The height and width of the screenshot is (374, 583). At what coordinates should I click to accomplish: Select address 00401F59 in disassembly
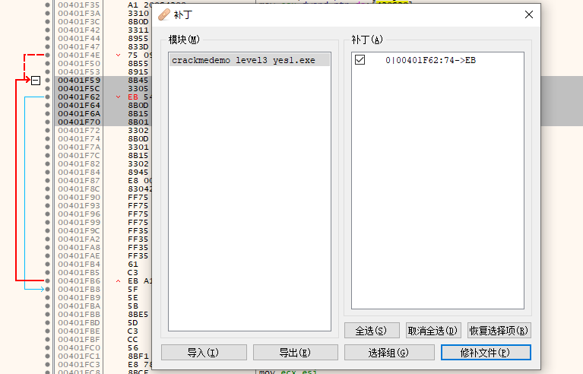point(79,81)
